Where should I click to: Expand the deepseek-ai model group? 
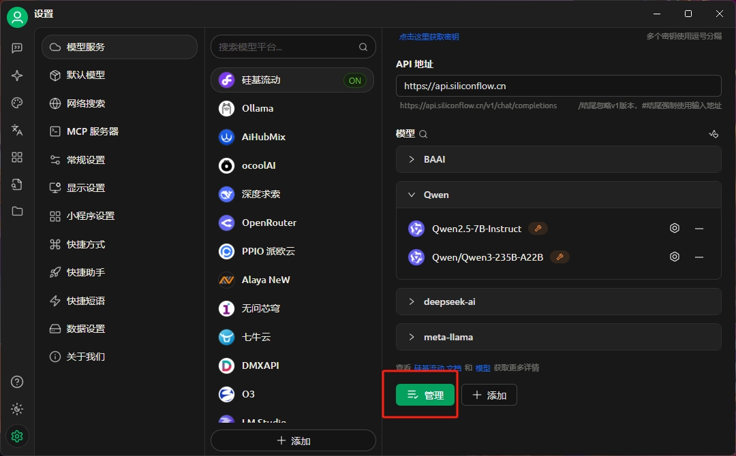(x=558, y=302)
